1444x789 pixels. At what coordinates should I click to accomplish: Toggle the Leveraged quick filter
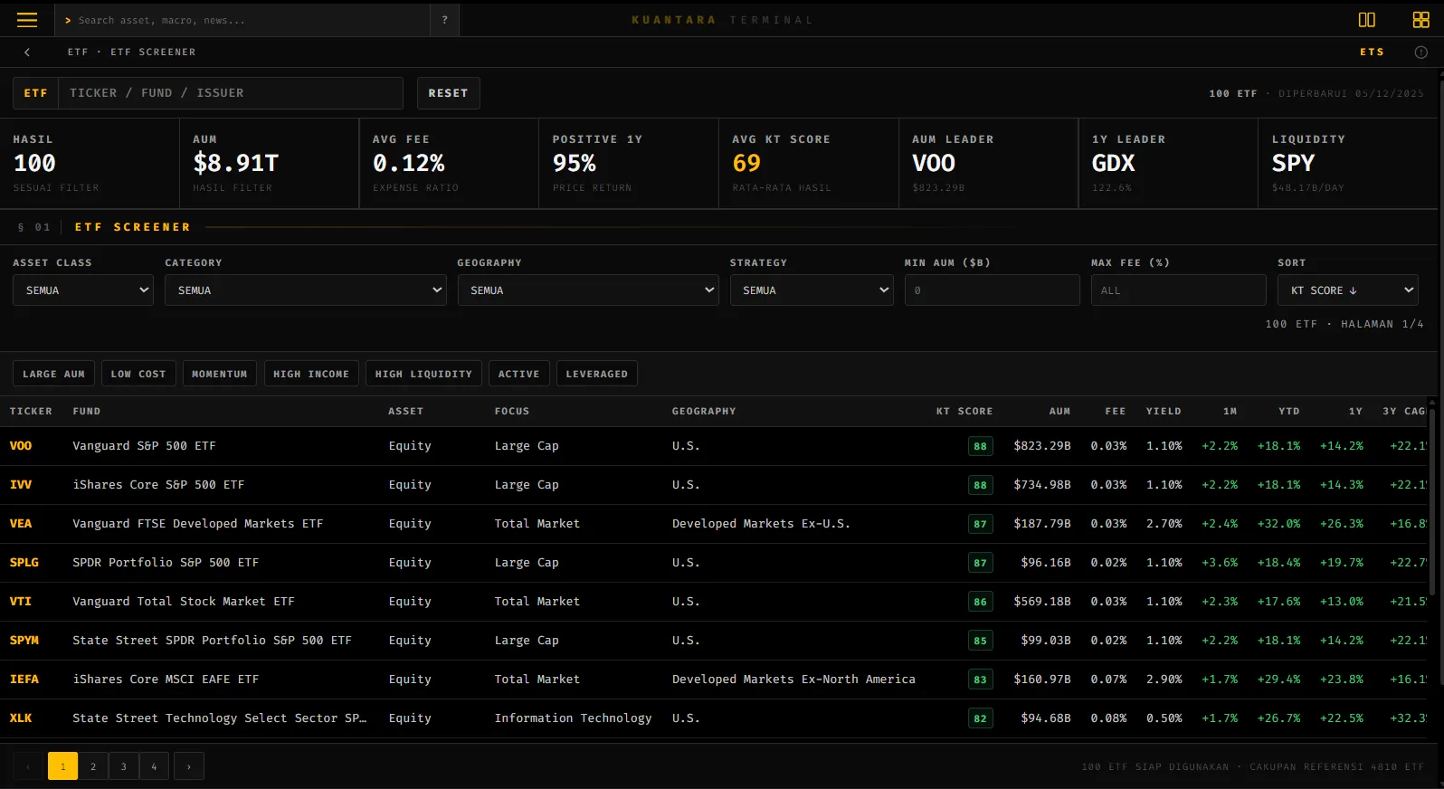pyautogui.click(x=597, y=374)
